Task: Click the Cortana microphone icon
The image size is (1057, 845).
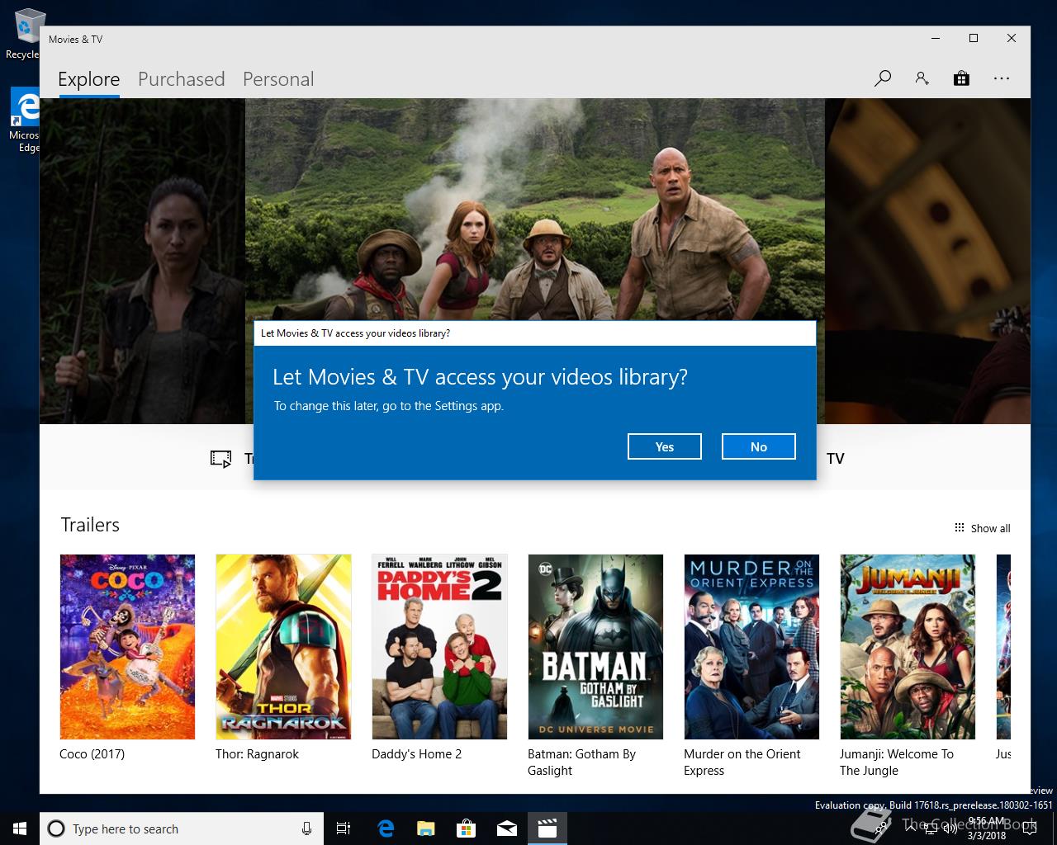Action: click(x=306, y=828)
